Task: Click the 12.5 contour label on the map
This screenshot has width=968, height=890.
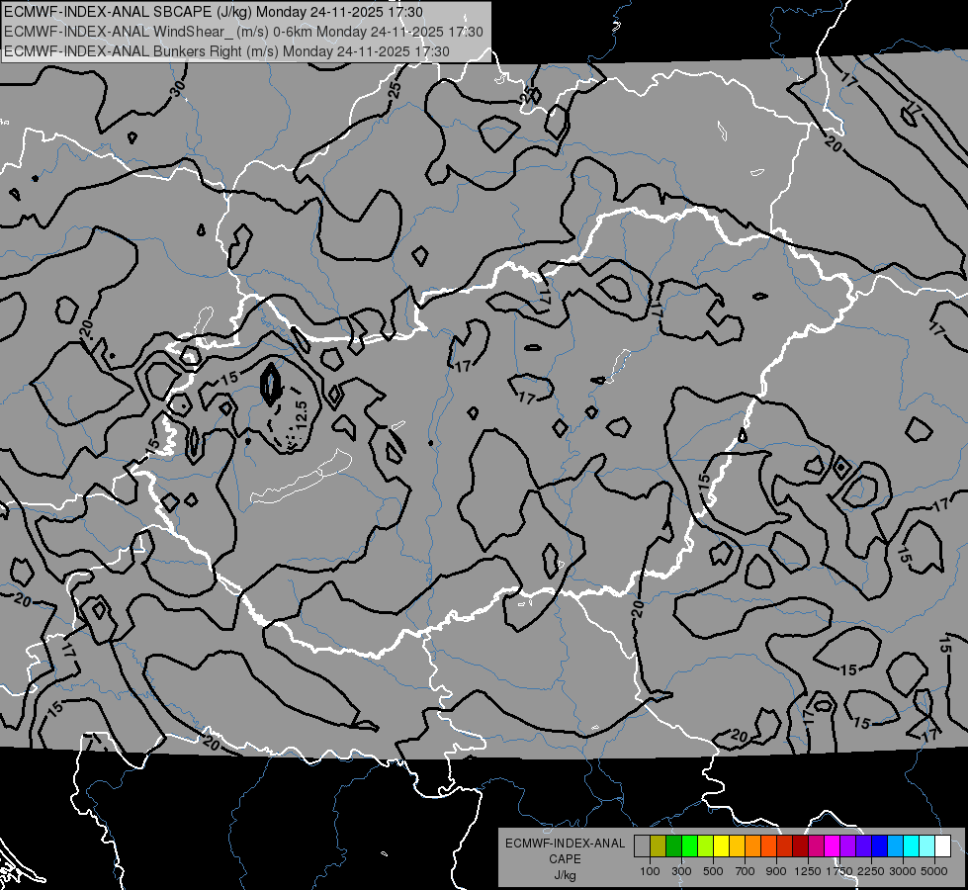Action: point(301,415)
